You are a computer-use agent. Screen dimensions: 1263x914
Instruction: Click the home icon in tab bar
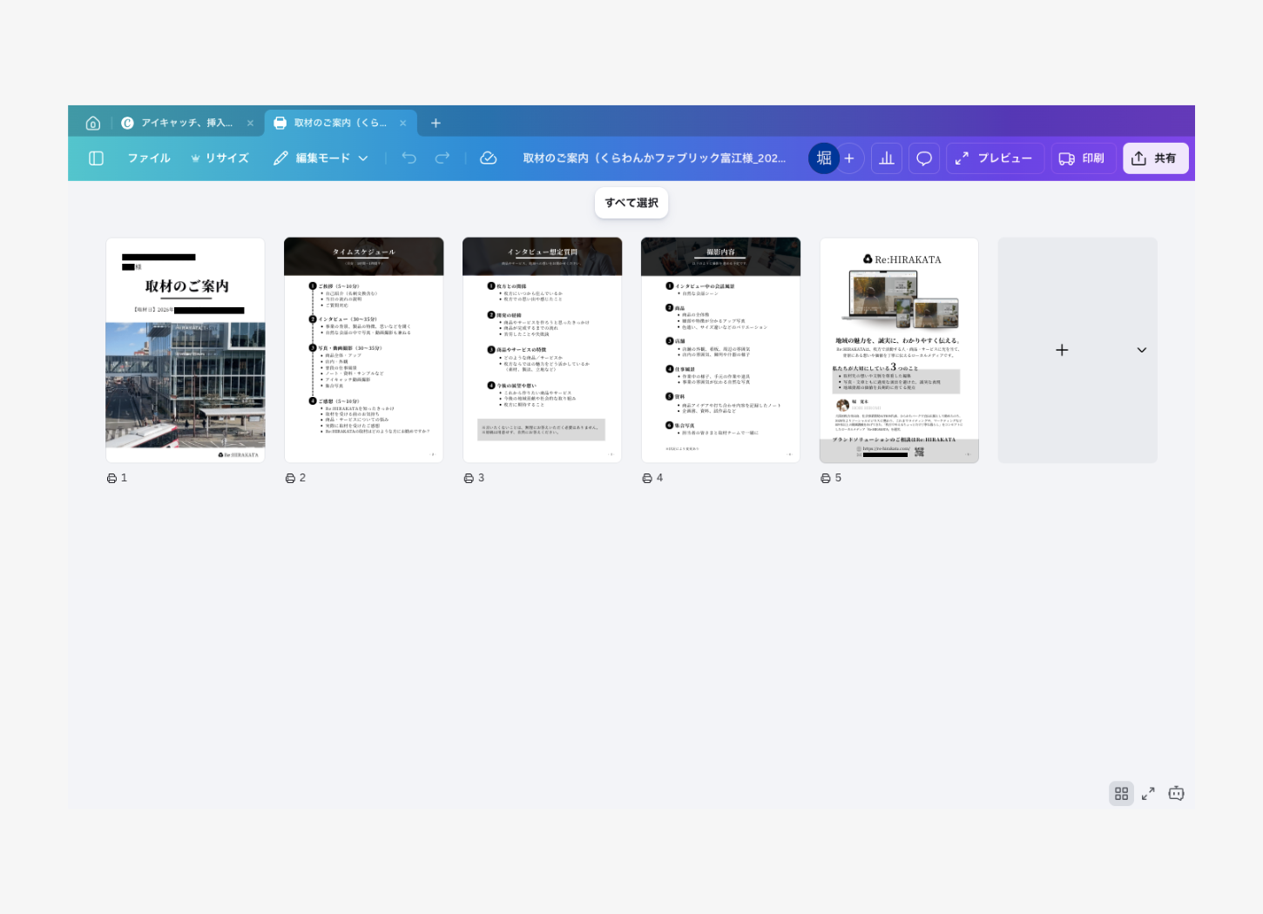tap(93, 124)
